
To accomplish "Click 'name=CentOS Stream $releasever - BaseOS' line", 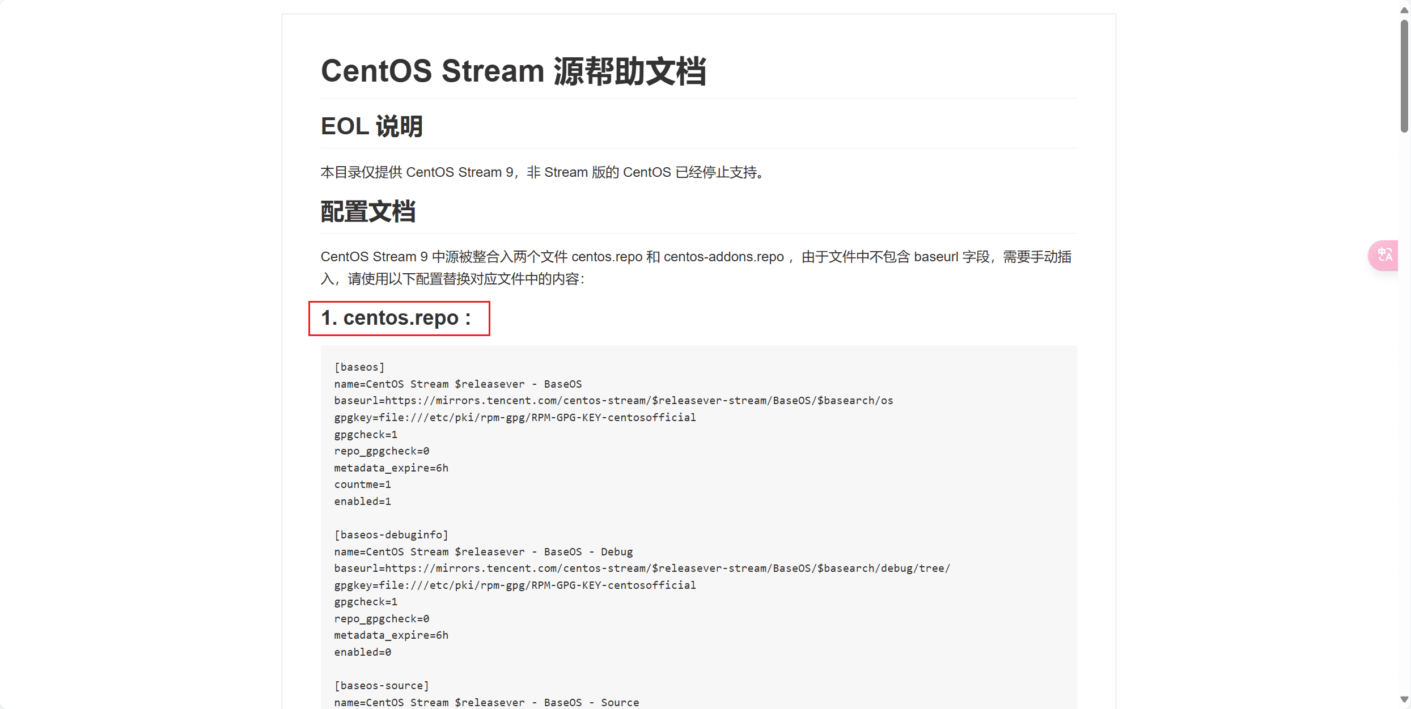I will click(x=458, y=384).
